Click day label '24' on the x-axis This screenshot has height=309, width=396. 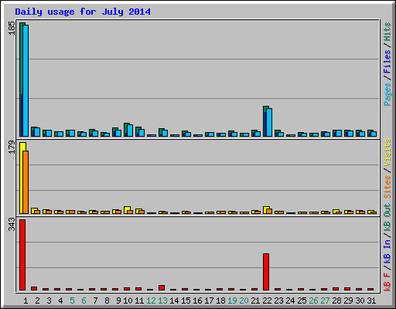[290, 301]
